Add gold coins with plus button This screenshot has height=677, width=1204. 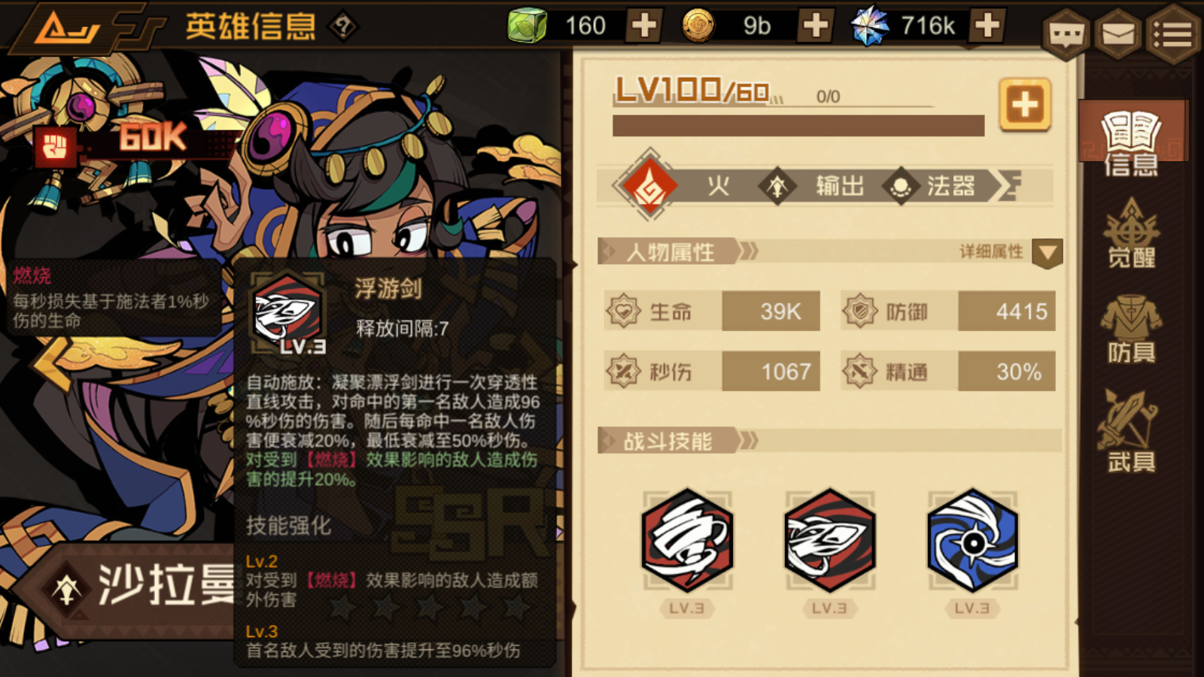[x=816, y=26]
